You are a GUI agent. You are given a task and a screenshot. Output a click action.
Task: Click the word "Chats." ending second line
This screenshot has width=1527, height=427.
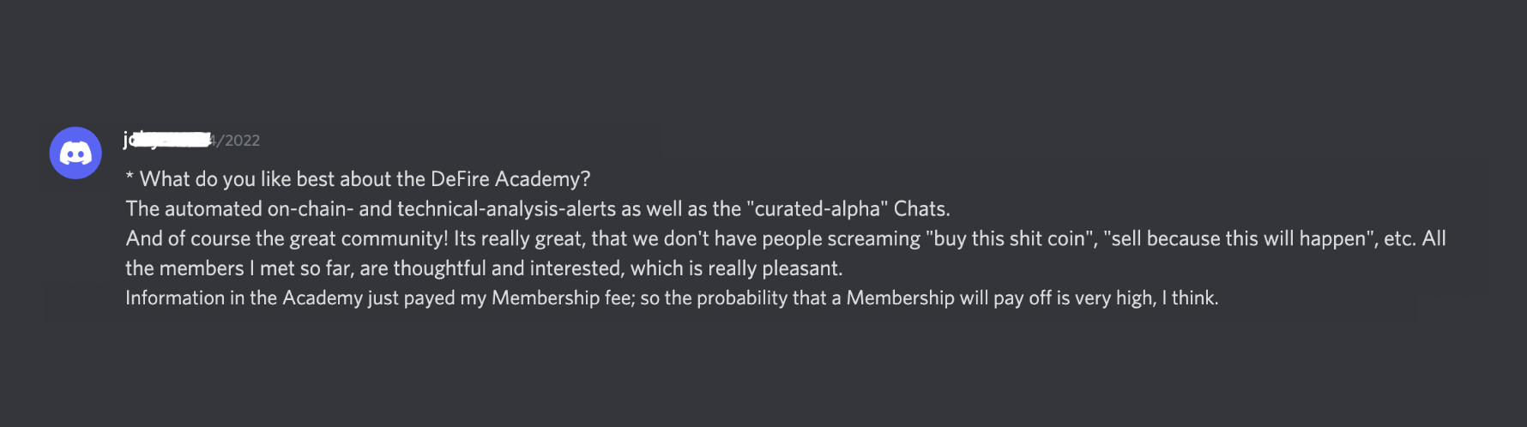pyautogui.click(x=921, y=209)
